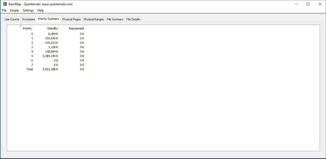Screen dimensions: 326x159
Task: Switch to the Use Counts tab
Action: coord(12,19)
